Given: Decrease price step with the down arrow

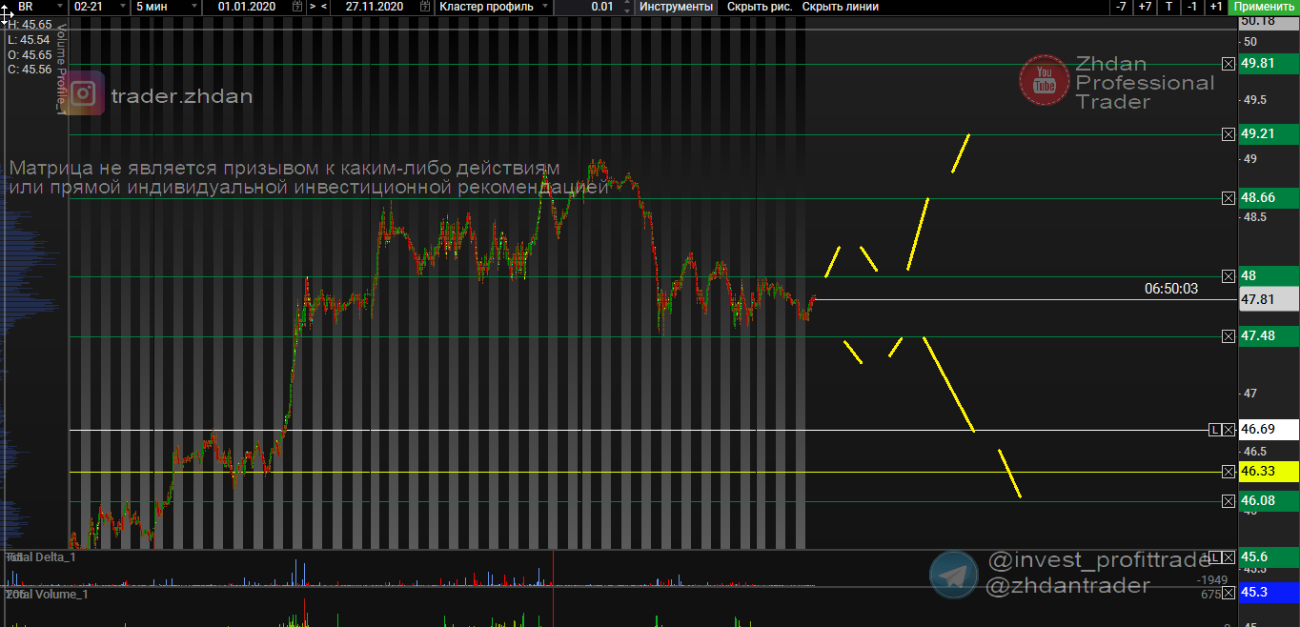Looking at the screenshot, I should pyautogui.click(x=628, y=10).
